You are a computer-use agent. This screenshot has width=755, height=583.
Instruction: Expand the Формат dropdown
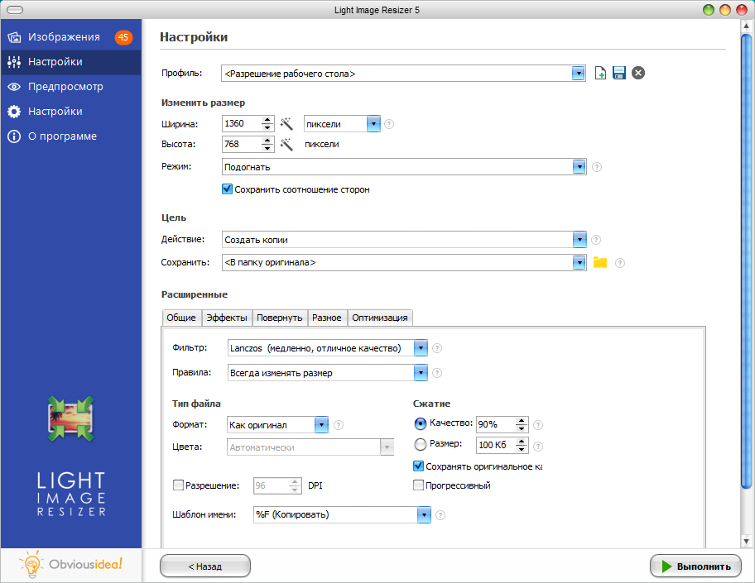coord(321,425)
